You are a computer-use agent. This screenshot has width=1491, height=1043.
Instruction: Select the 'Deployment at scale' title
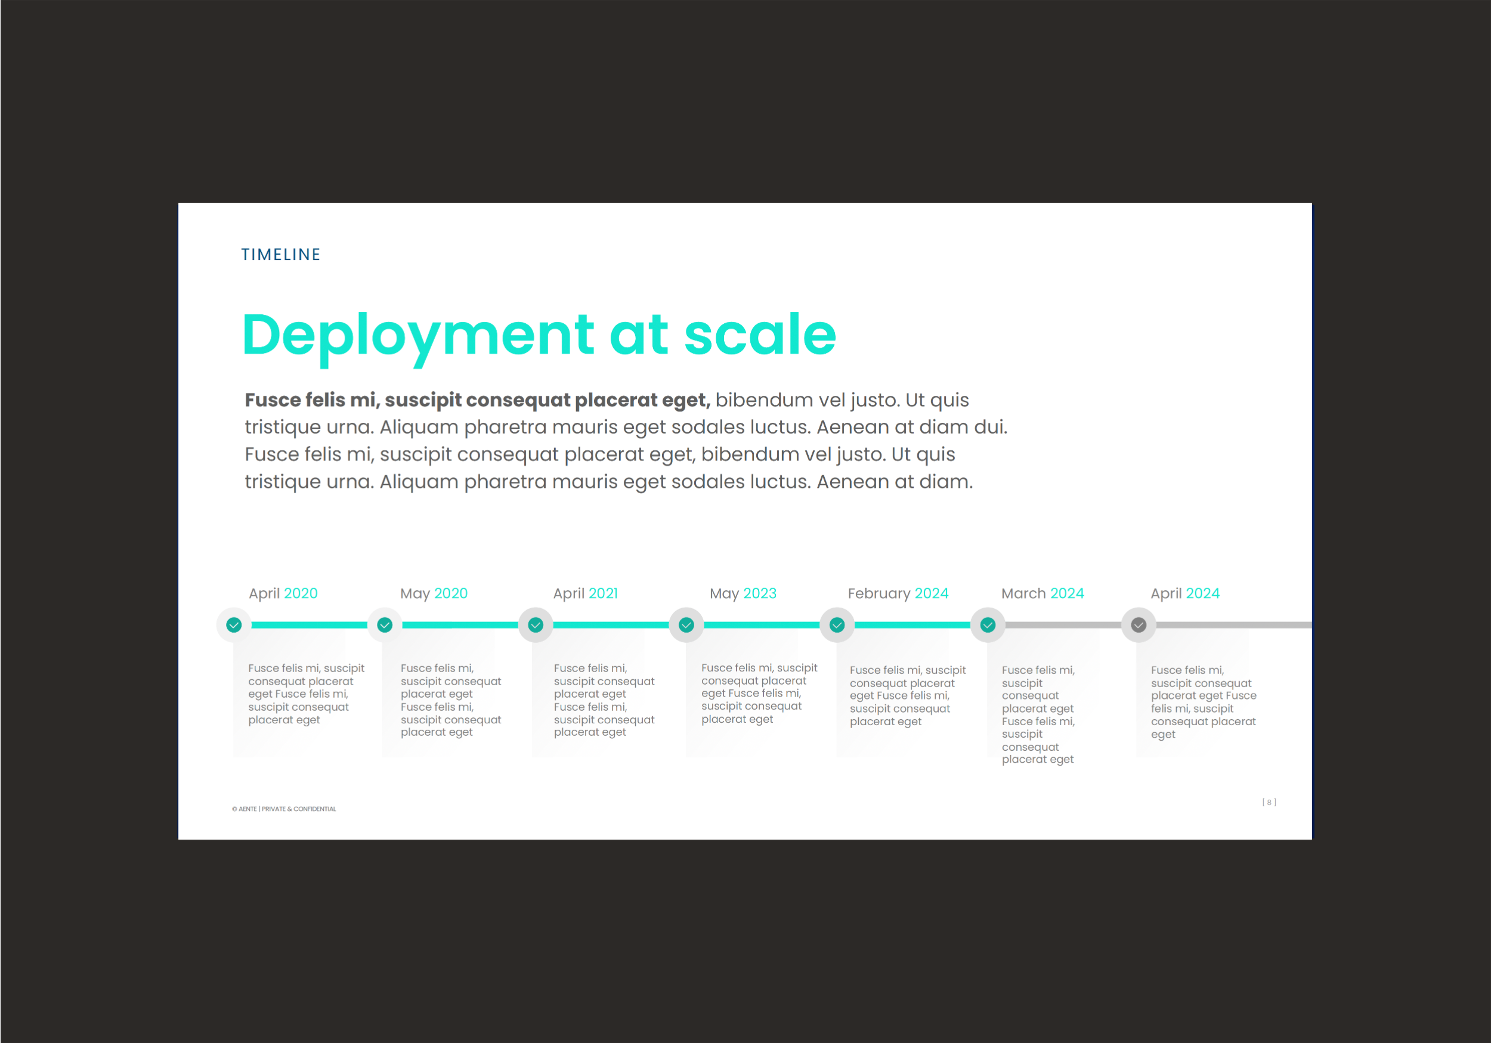coord(539,335)
